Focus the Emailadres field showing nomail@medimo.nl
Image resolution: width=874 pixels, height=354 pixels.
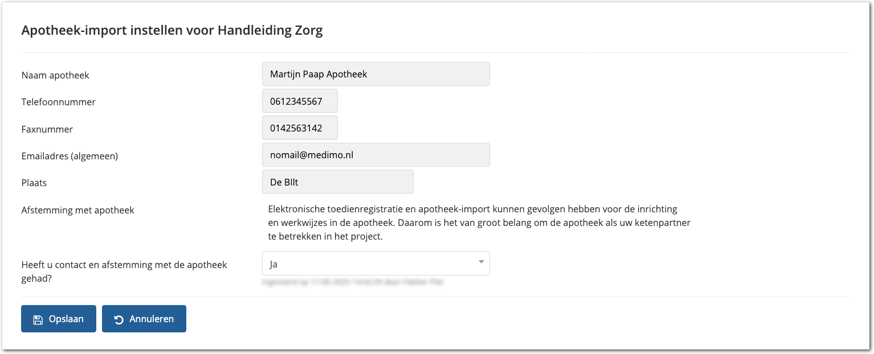(x=375, y=155)
